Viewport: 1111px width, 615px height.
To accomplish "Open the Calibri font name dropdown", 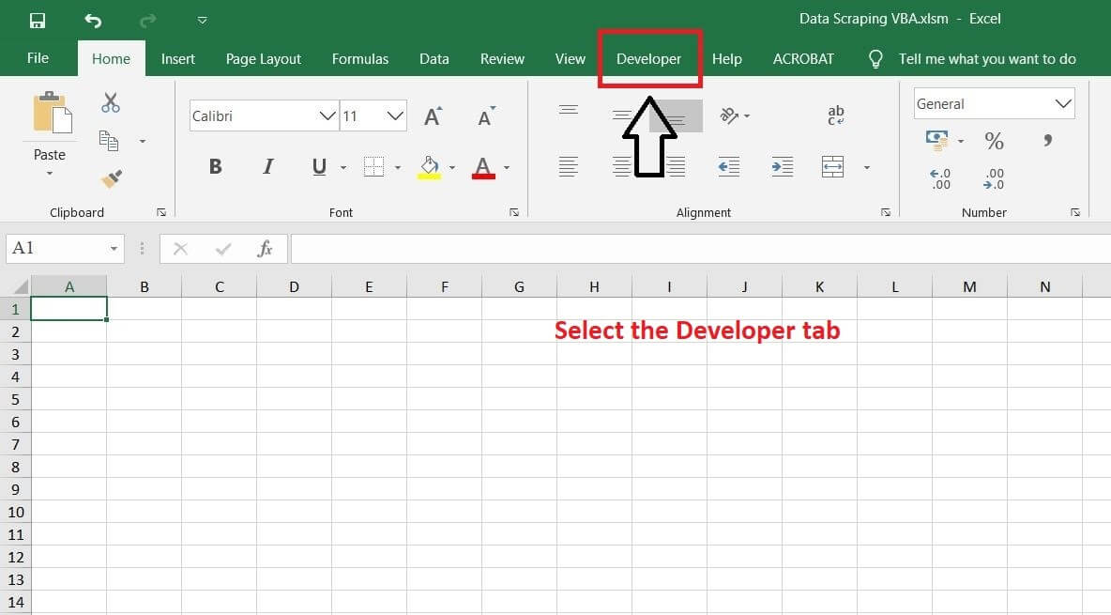I will point(327,116).
